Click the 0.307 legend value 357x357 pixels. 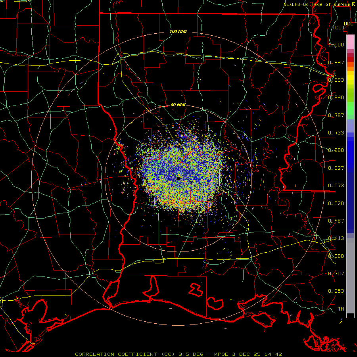(x=336, y=274)
